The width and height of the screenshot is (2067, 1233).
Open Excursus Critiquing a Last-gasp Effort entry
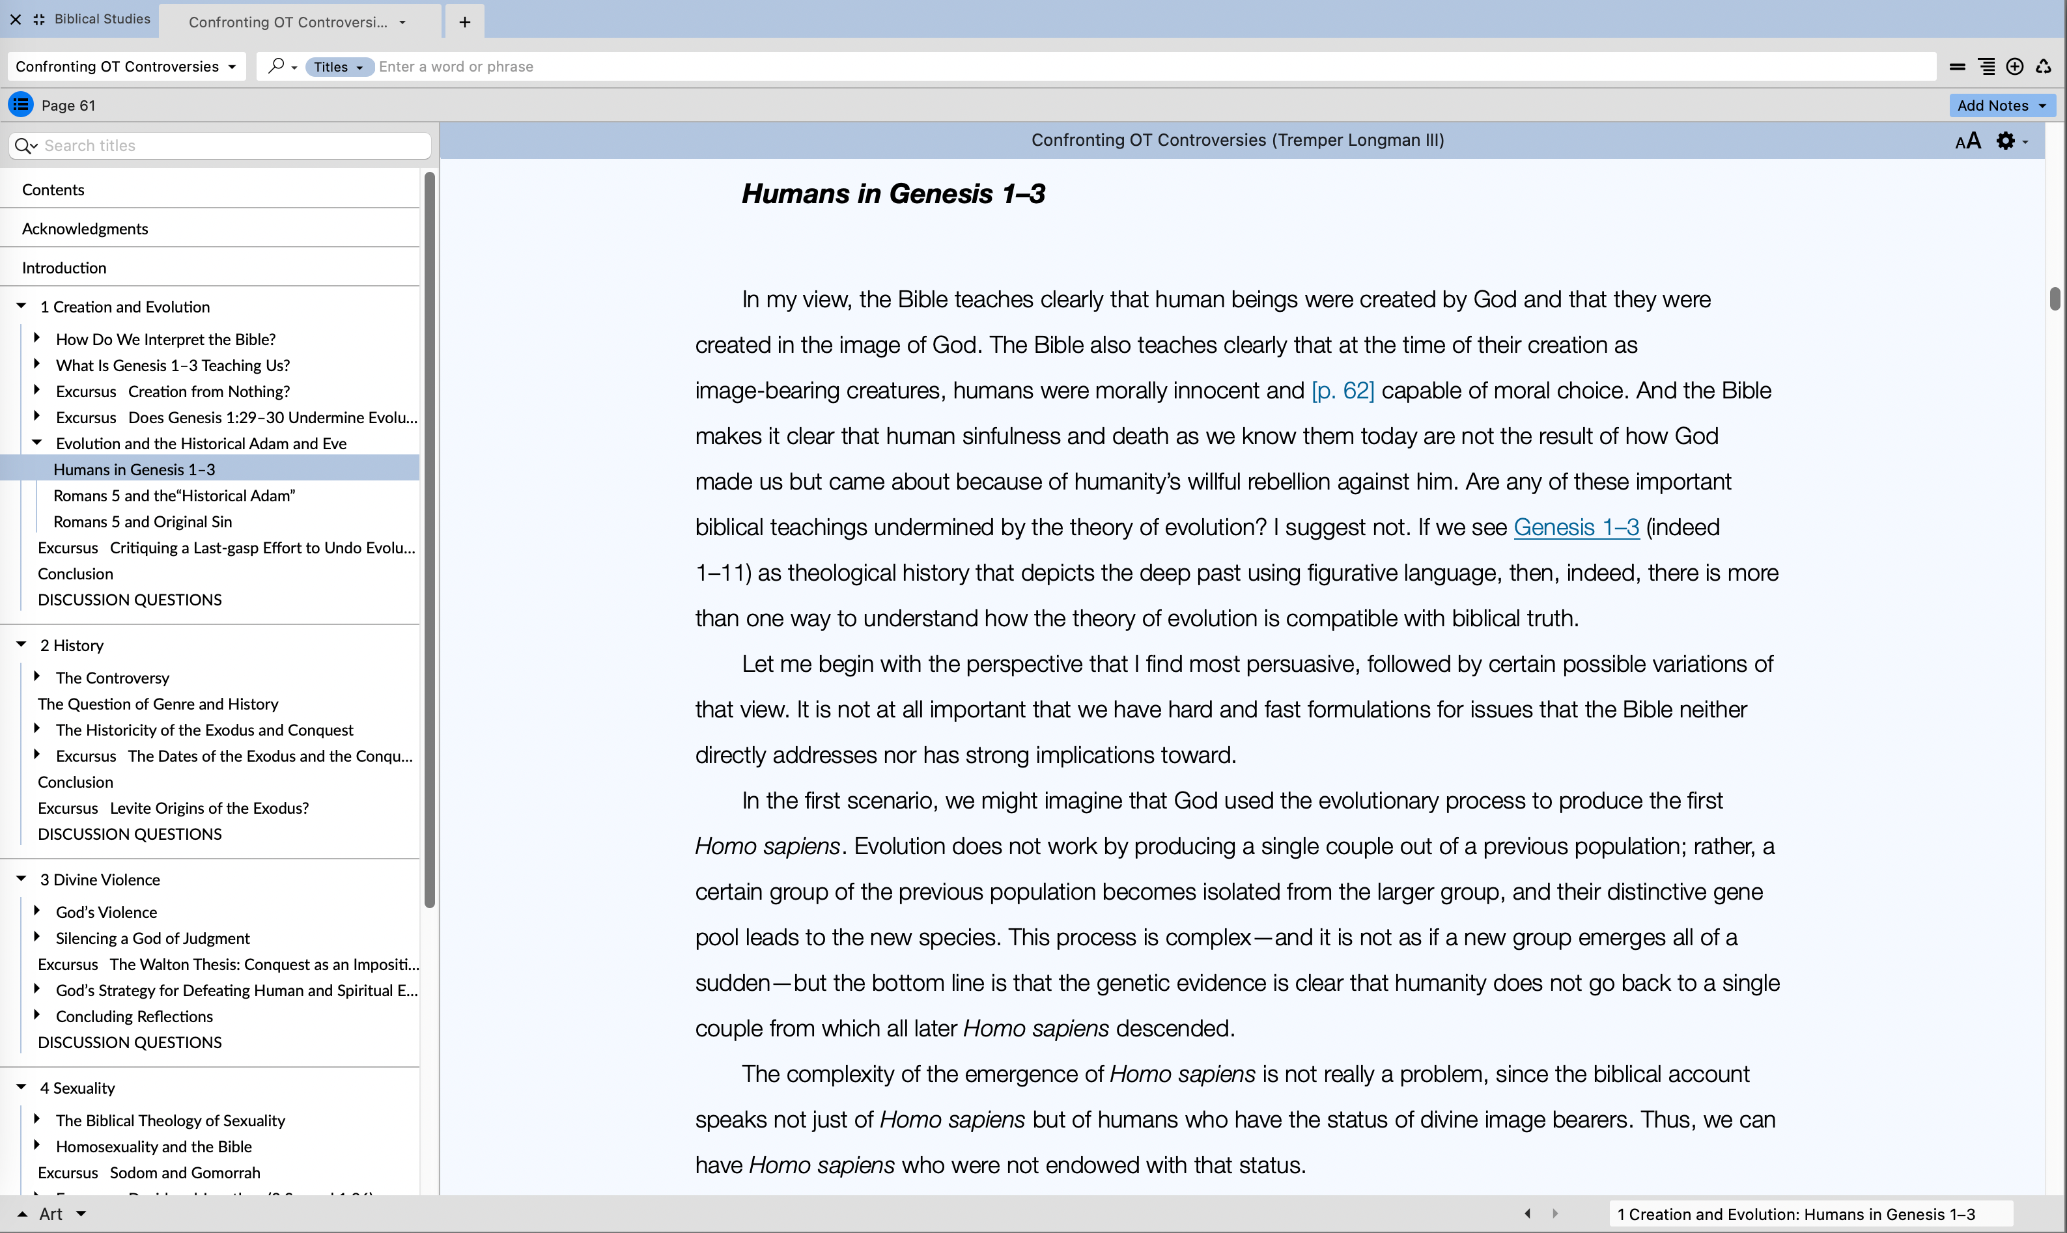coord(226,547)
